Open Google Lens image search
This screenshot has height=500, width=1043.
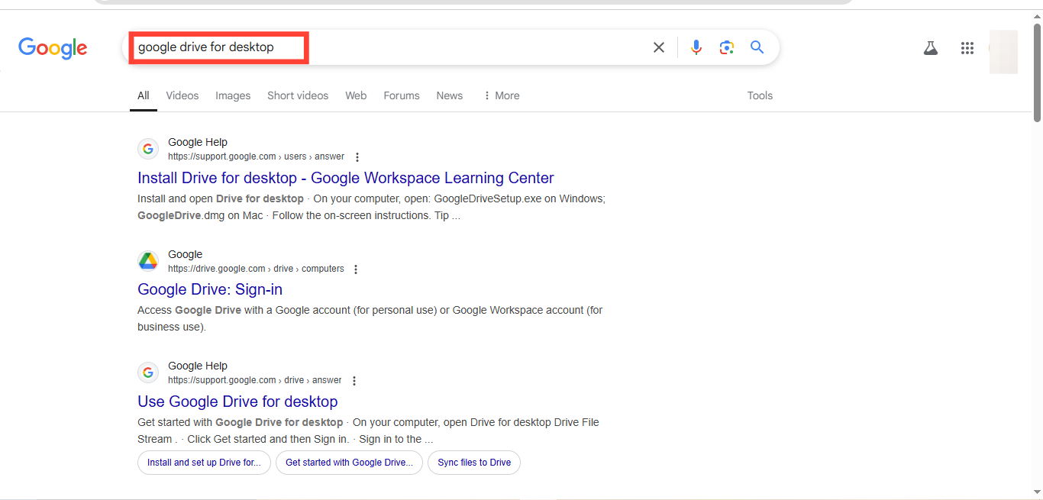tap(727, 47)
